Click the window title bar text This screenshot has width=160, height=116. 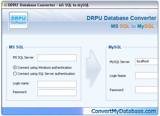pyautogui.click(x=49, y=5)
